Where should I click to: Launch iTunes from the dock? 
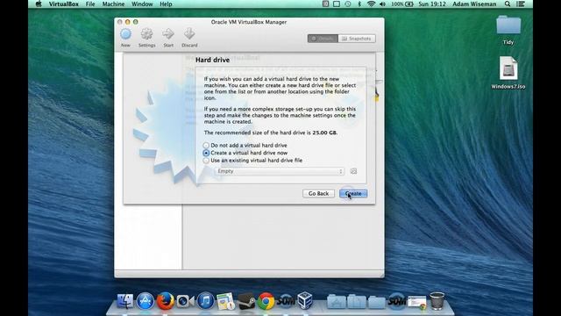205,300
